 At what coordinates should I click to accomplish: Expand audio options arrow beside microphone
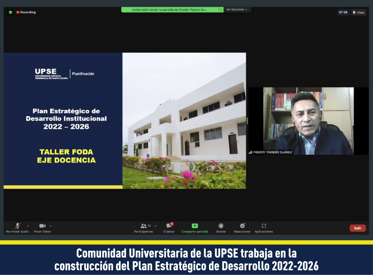tap(28, 226)
